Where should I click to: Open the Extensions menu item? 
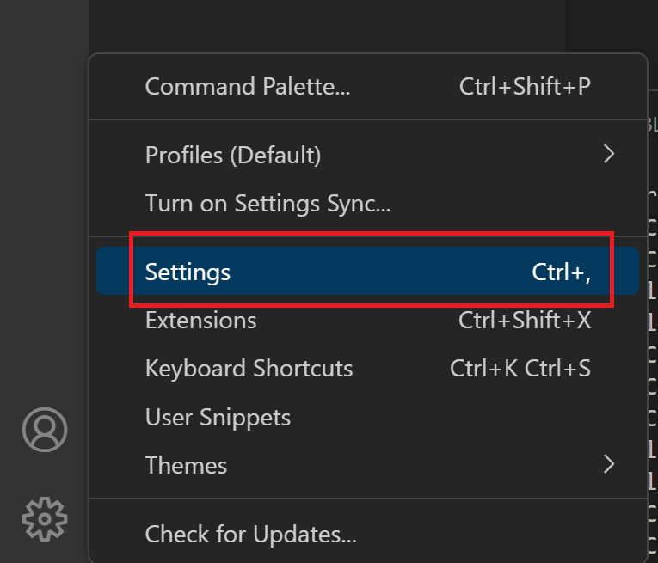201,321
